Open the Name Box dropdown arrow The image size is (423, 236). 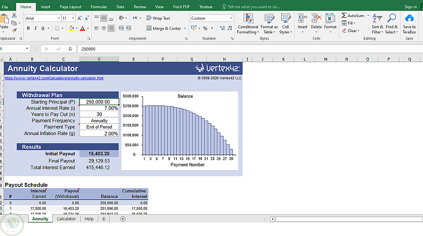pos(27,49)
